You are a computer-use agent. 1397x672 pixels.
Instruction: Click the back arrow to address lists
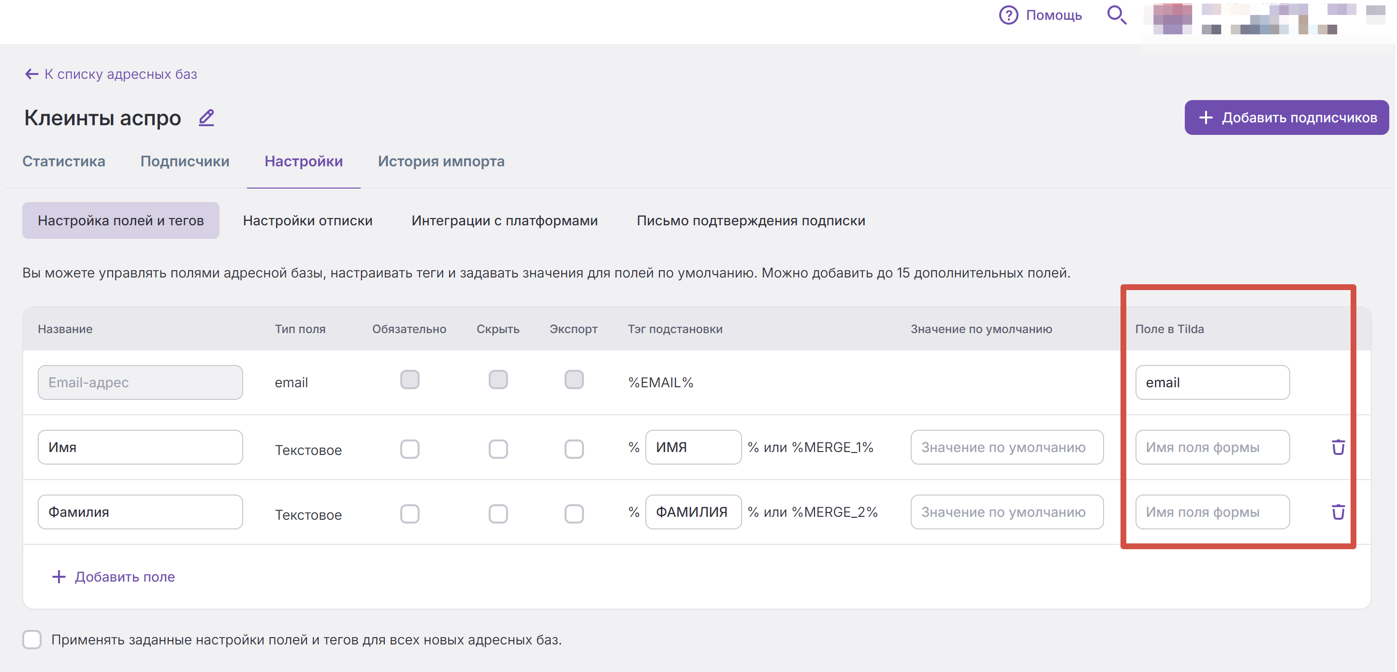[31, 74]
